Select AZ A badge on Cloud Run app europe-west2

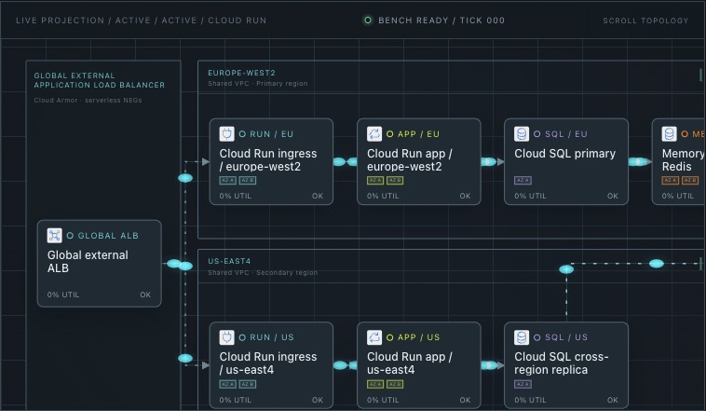click(375, 180)
